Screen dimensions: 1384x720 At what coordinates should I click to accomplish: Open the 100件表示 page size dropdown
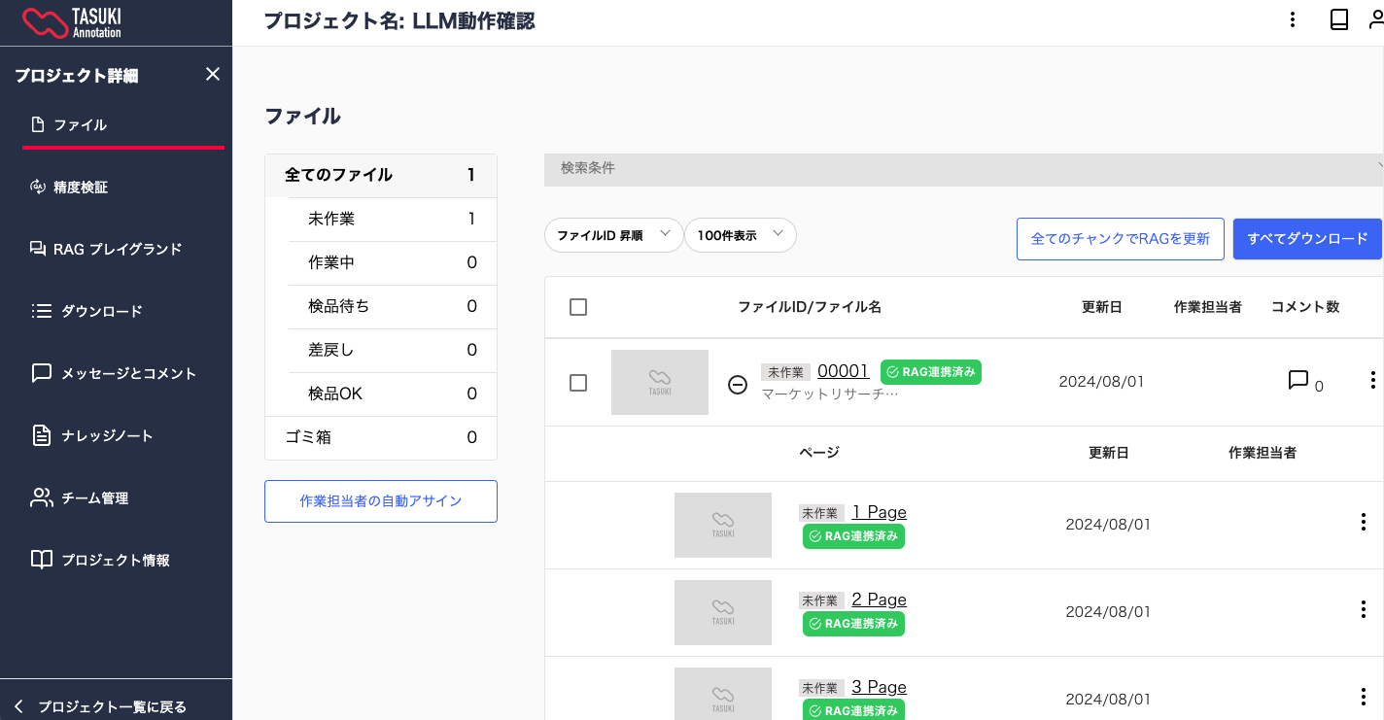[740, 235]
